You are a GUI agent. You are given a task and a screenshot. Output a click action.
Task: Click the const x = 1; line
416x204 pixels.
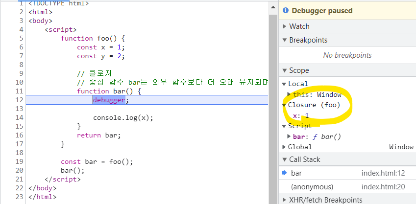coord(101,47)
